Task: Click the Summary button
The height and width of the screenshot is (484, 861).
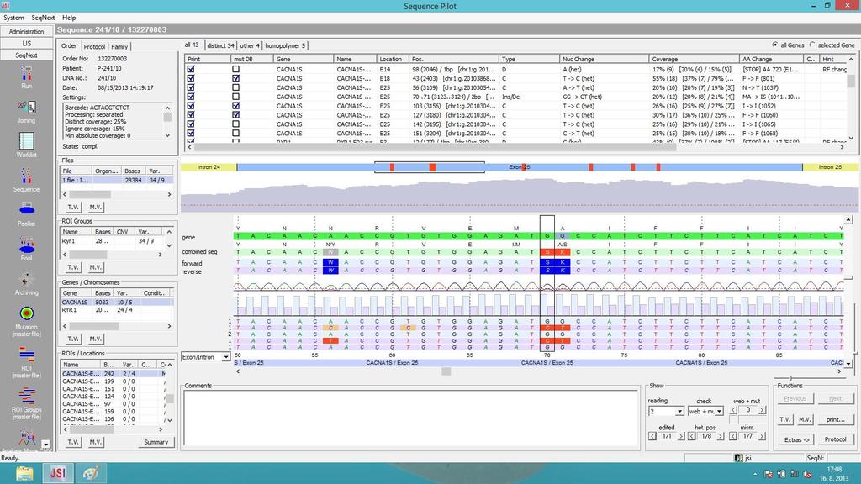Action: click(x=156, y=442)
